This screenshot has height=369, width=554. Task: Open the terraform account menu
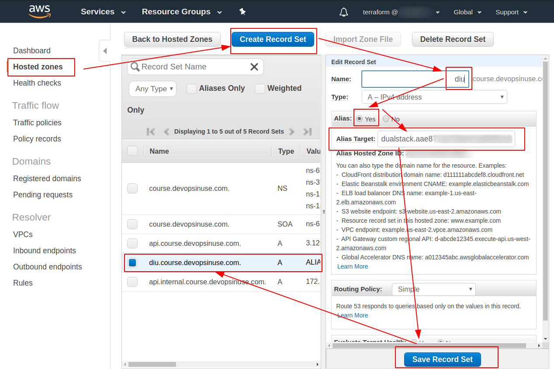pos(401,12)
